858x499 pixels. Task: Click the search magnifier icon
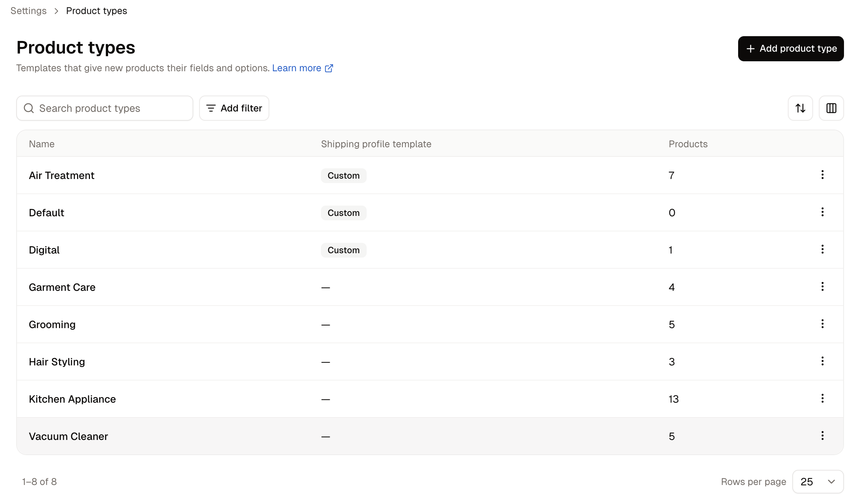[29, 108]
